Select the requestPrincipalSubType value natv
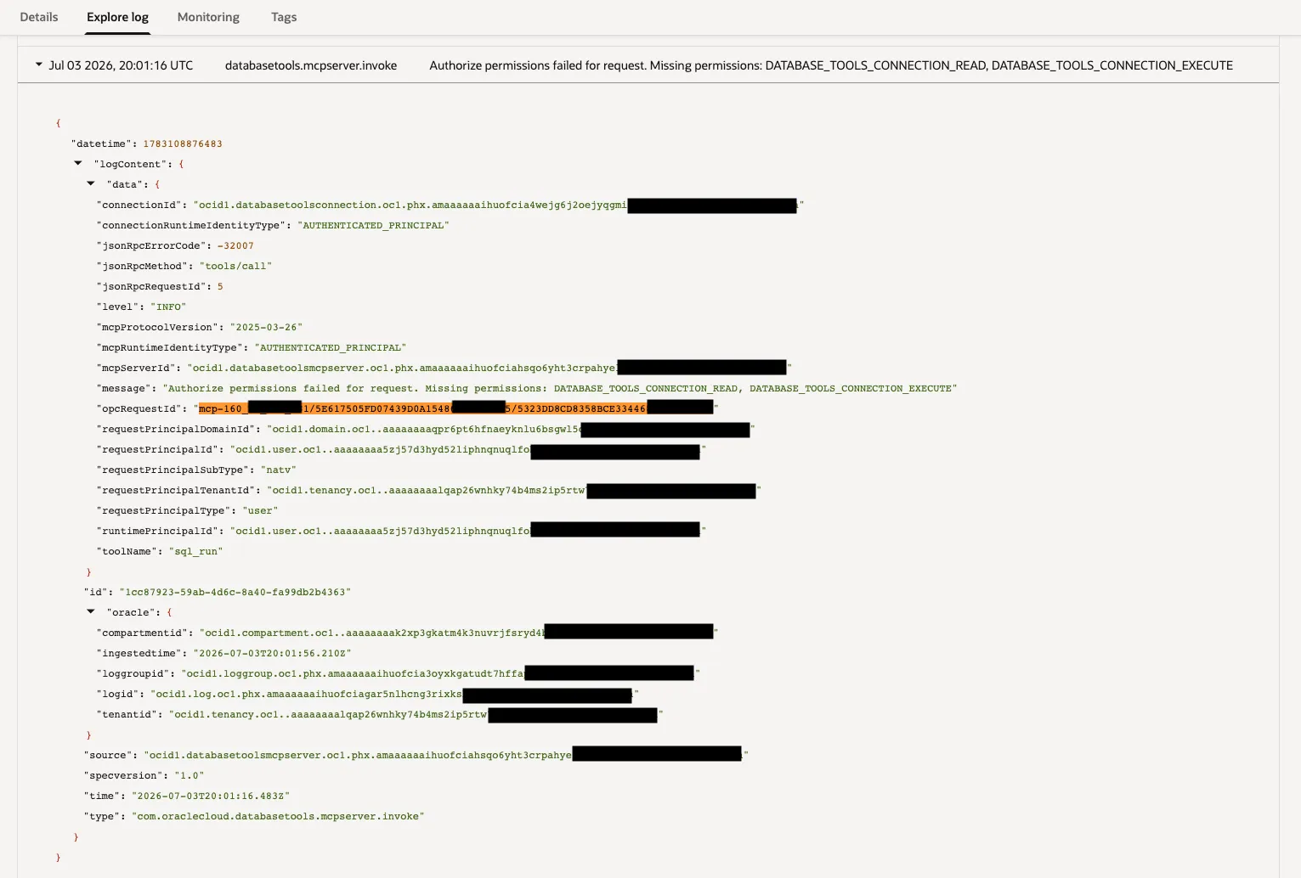1301x878 pixels. (279, 470)
